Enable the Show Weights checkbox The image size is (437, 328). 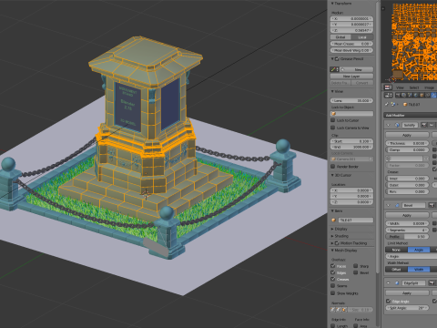(x=333, y=293)
